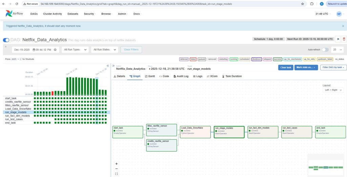Viewport: 347px width, 177px height.
Task: Go to DAGs page
Action: click(x=34, y=14)
